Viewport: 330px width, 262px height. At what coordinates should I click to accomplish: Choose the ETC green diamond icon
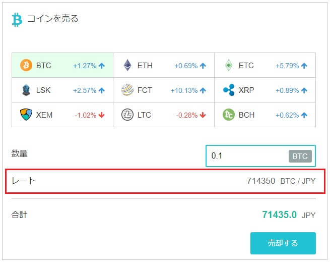point(229,65)
